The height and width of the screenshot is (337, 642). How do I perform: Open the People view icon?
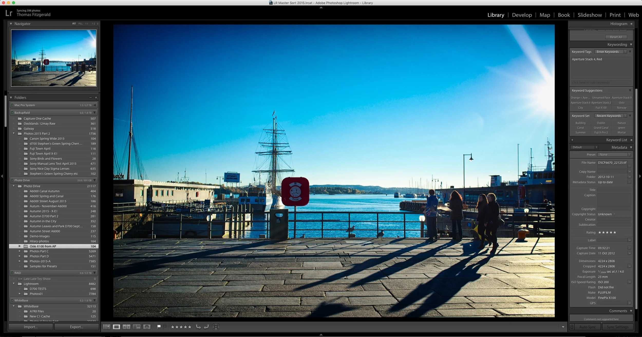tap(147, 327)
